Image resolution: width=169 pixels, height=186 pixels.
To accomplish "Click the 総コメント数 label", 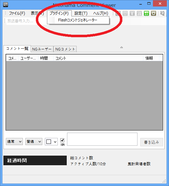I will pos(82,158).
